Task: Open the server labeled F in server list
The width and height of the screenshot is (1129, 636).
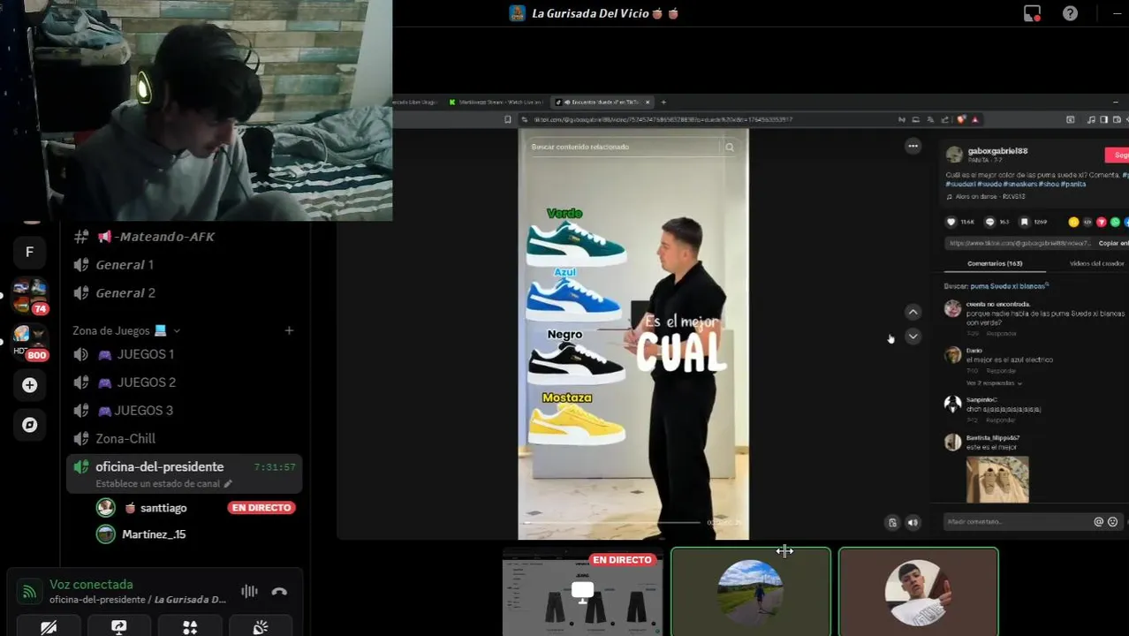Action: [x=29, y=252]
